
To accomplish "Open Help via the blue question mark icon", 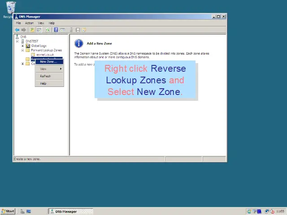I will (x=56, y=30).
